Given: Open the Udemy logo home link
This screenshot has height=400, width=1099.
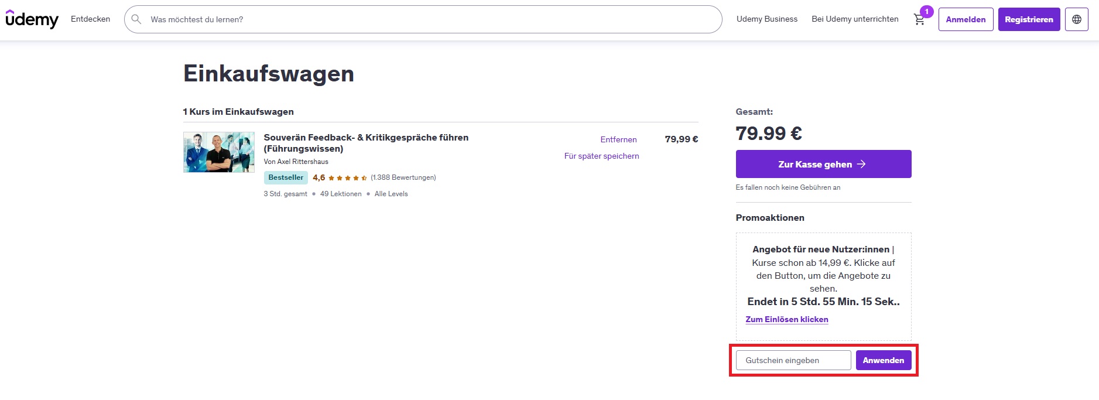Looking at the screenshot, I should (32, 19).
